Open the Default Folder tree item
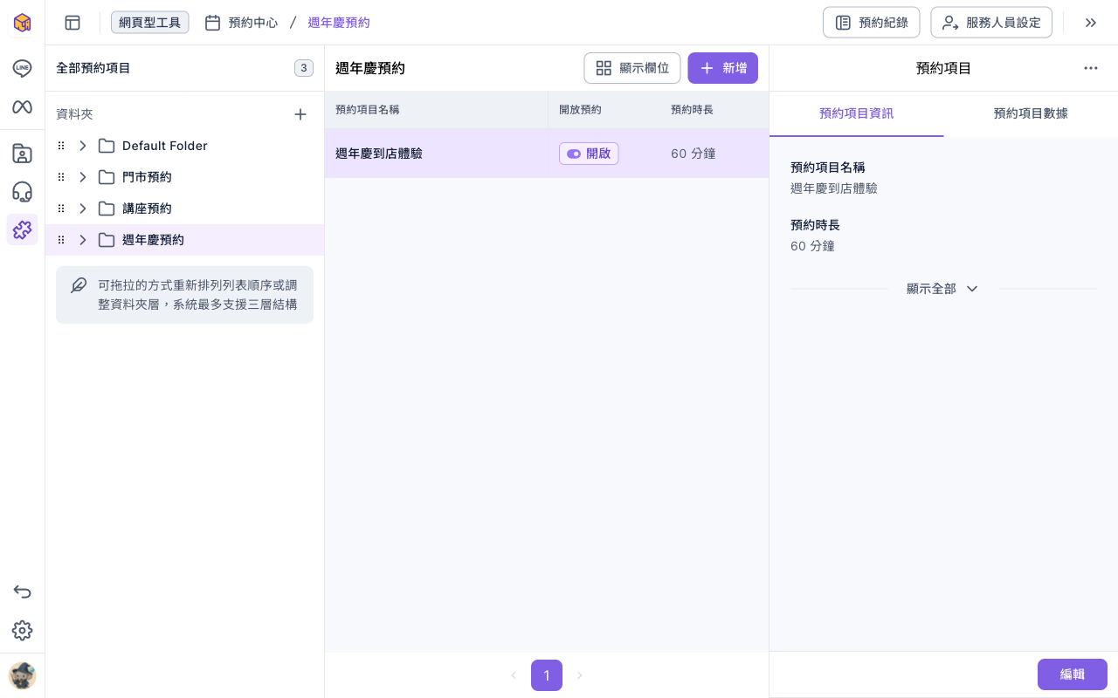1118x698 pixels. tap(184, 146)
